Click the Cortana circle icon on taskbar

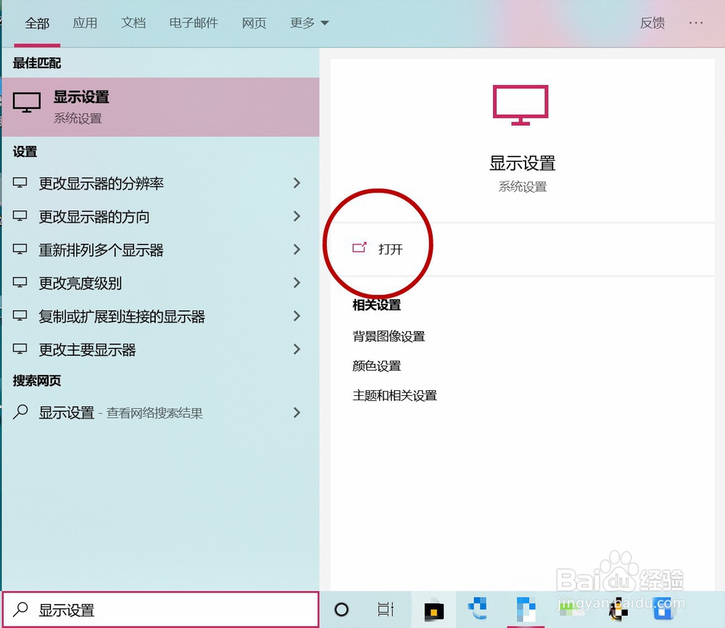click(x=341, y=610)
